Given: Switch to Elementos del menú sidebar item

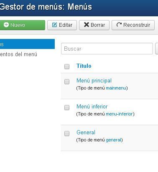Looking at the screenshot, I should (x=18, y=54).
